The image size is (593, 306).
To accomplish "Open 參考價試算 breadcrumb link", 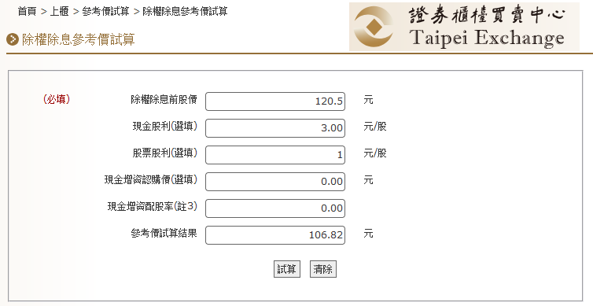I will tap(105, 11).
